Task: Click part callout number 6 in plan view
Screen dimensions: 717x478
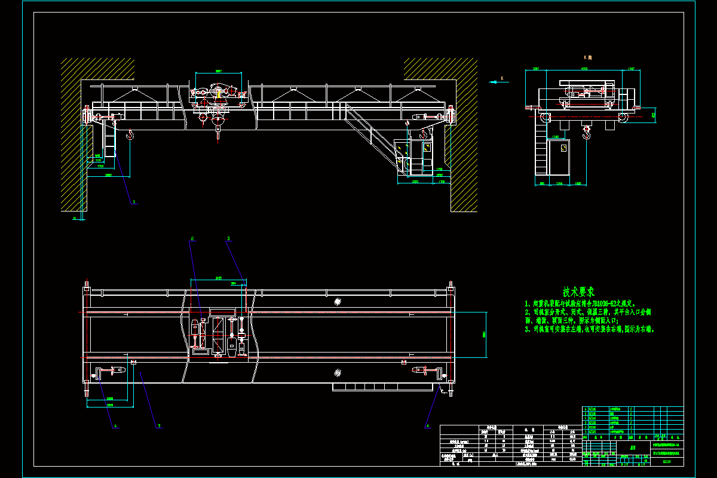Action: pos(116,426)
